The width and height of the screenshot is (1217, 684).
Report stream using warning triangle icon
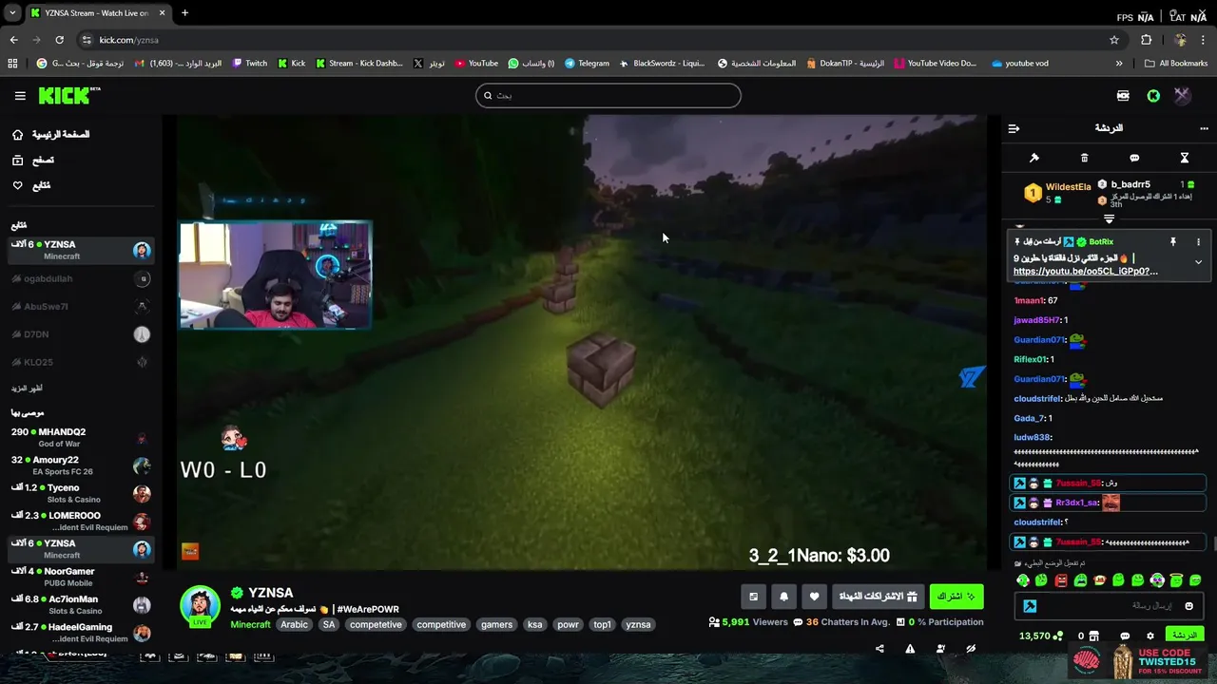(x=910, y=649)
